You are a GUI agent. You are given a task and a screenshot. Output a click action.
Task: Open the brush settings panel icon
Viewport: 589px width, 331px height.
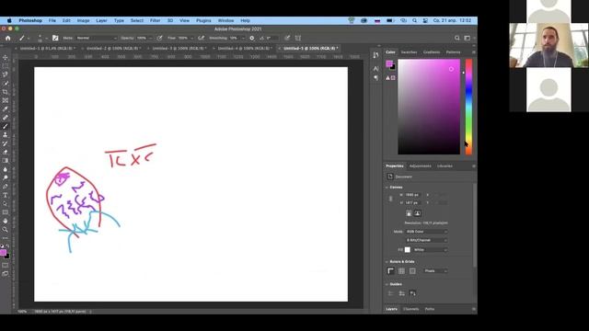tap(55, 38)
